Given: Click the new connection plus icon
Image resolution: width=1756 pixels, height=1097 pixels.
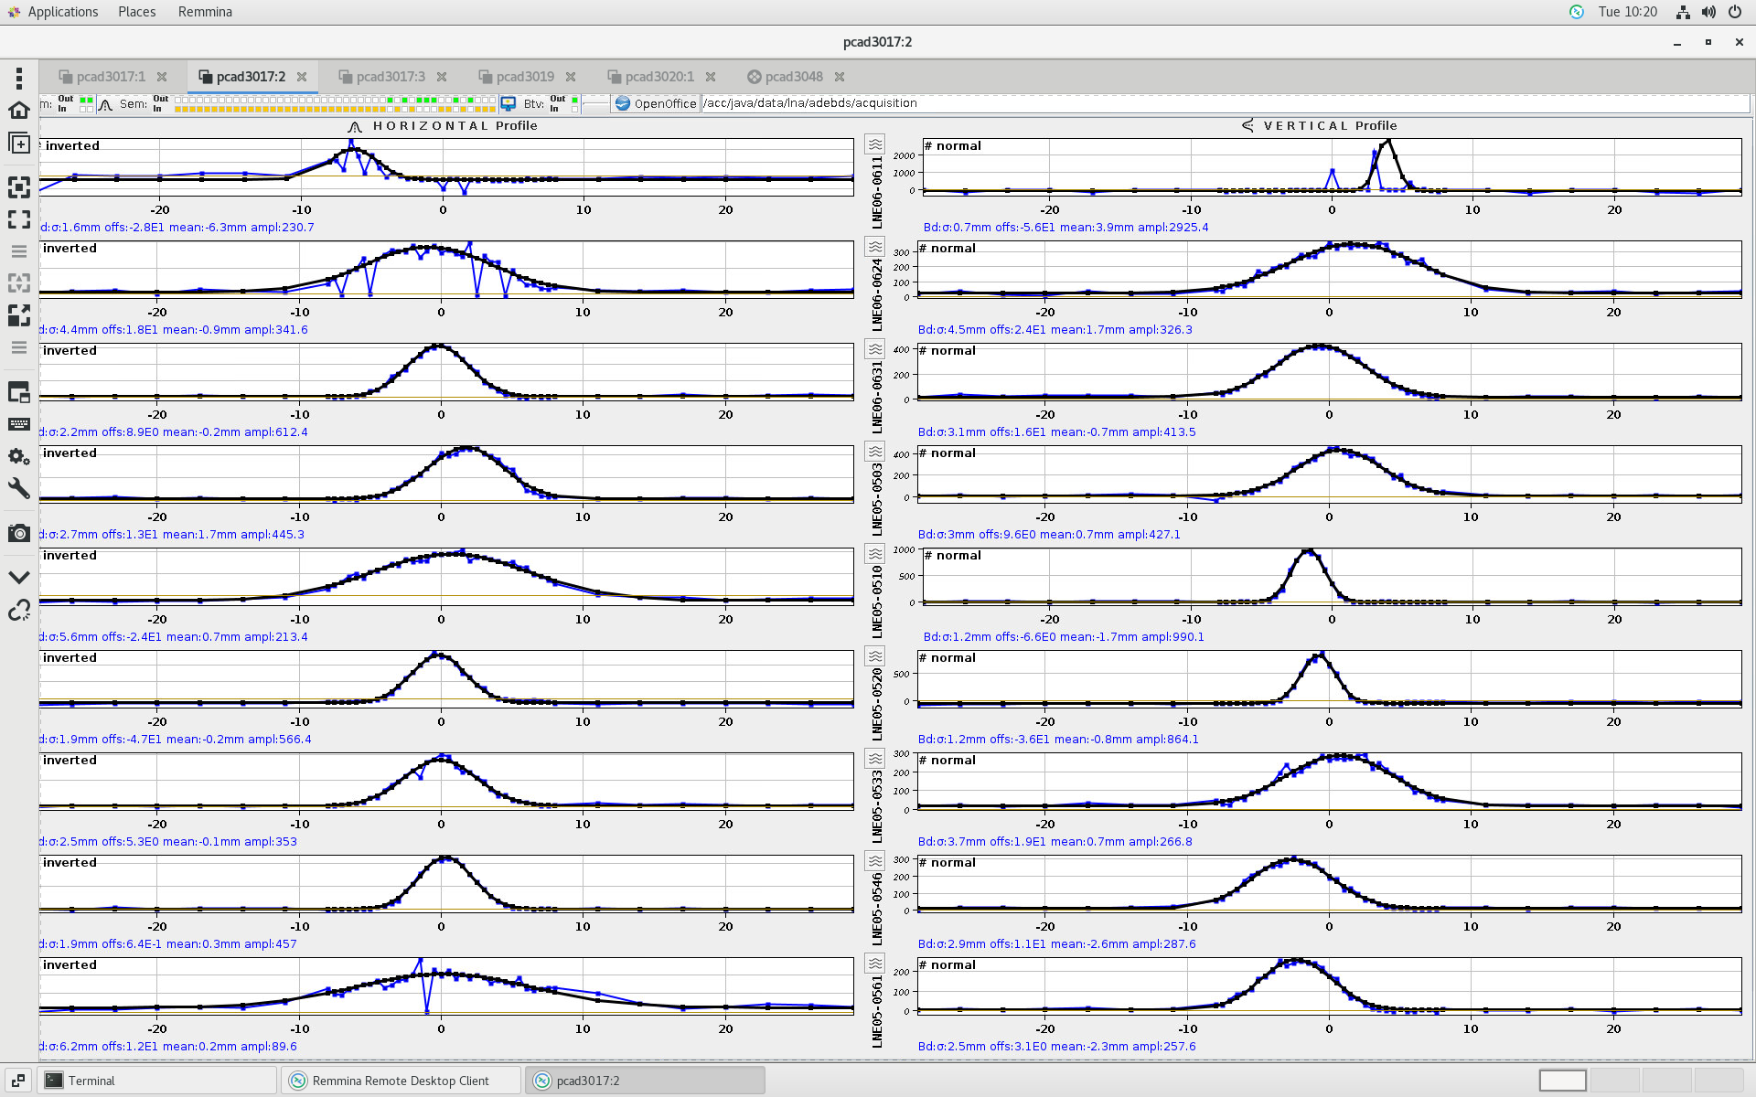Looking at the screenshot, I should [18, 144].
